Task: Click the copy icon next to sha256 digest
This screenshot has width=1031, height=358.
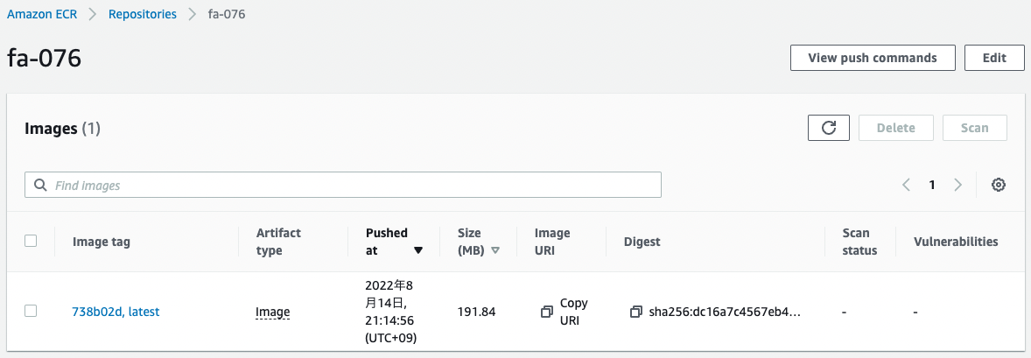Action: pyautogui.click(x=636, y=312)
